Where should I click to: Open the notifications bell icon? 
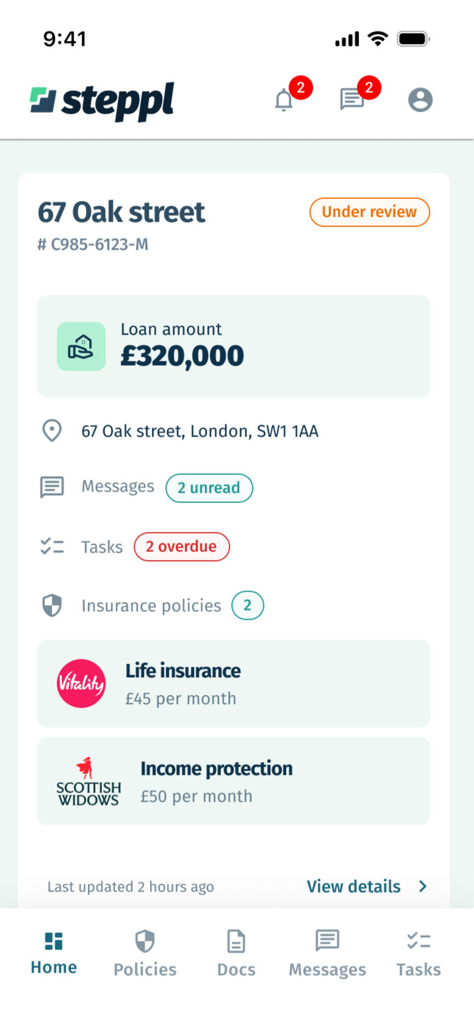click(x=284, y=100)
